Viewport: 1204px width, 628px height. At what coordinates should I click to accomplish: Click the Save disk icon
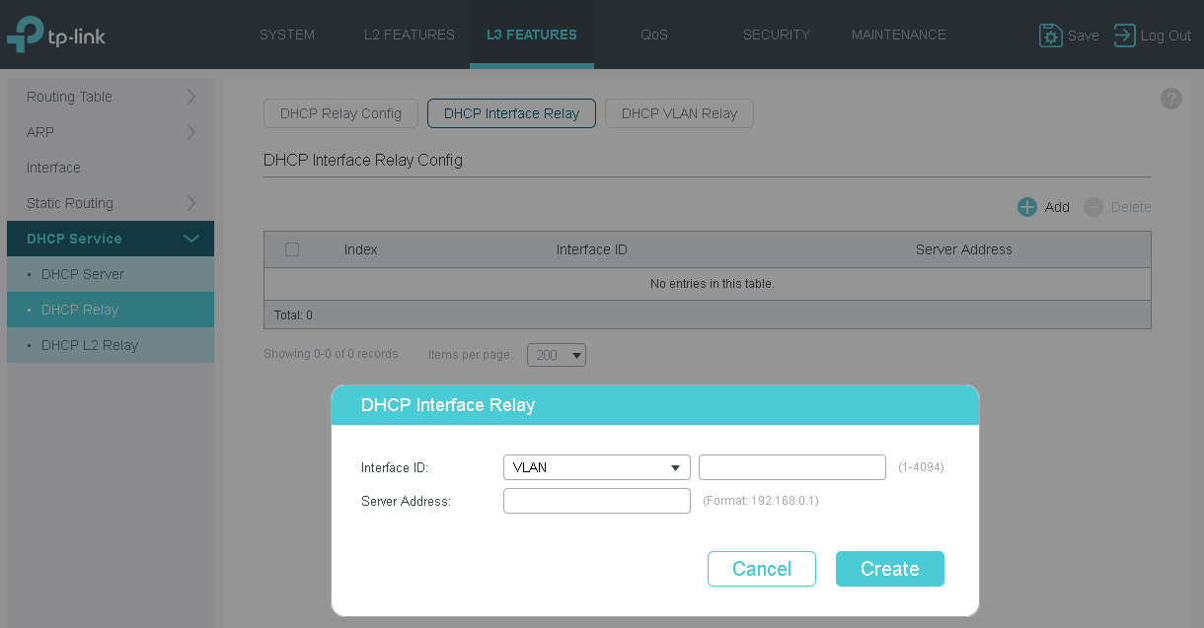[1050, 35]
